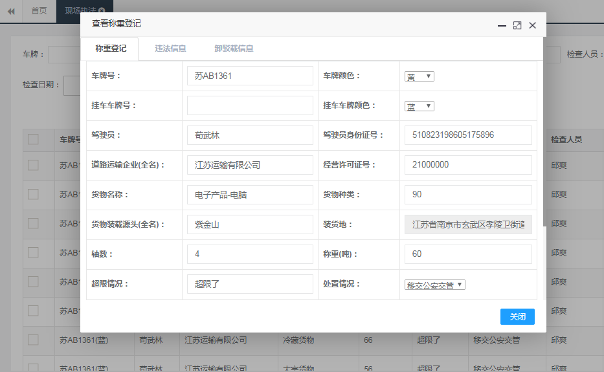Tick checkbox of sixth table row
The image size is (604, 372).
(33, 311)
